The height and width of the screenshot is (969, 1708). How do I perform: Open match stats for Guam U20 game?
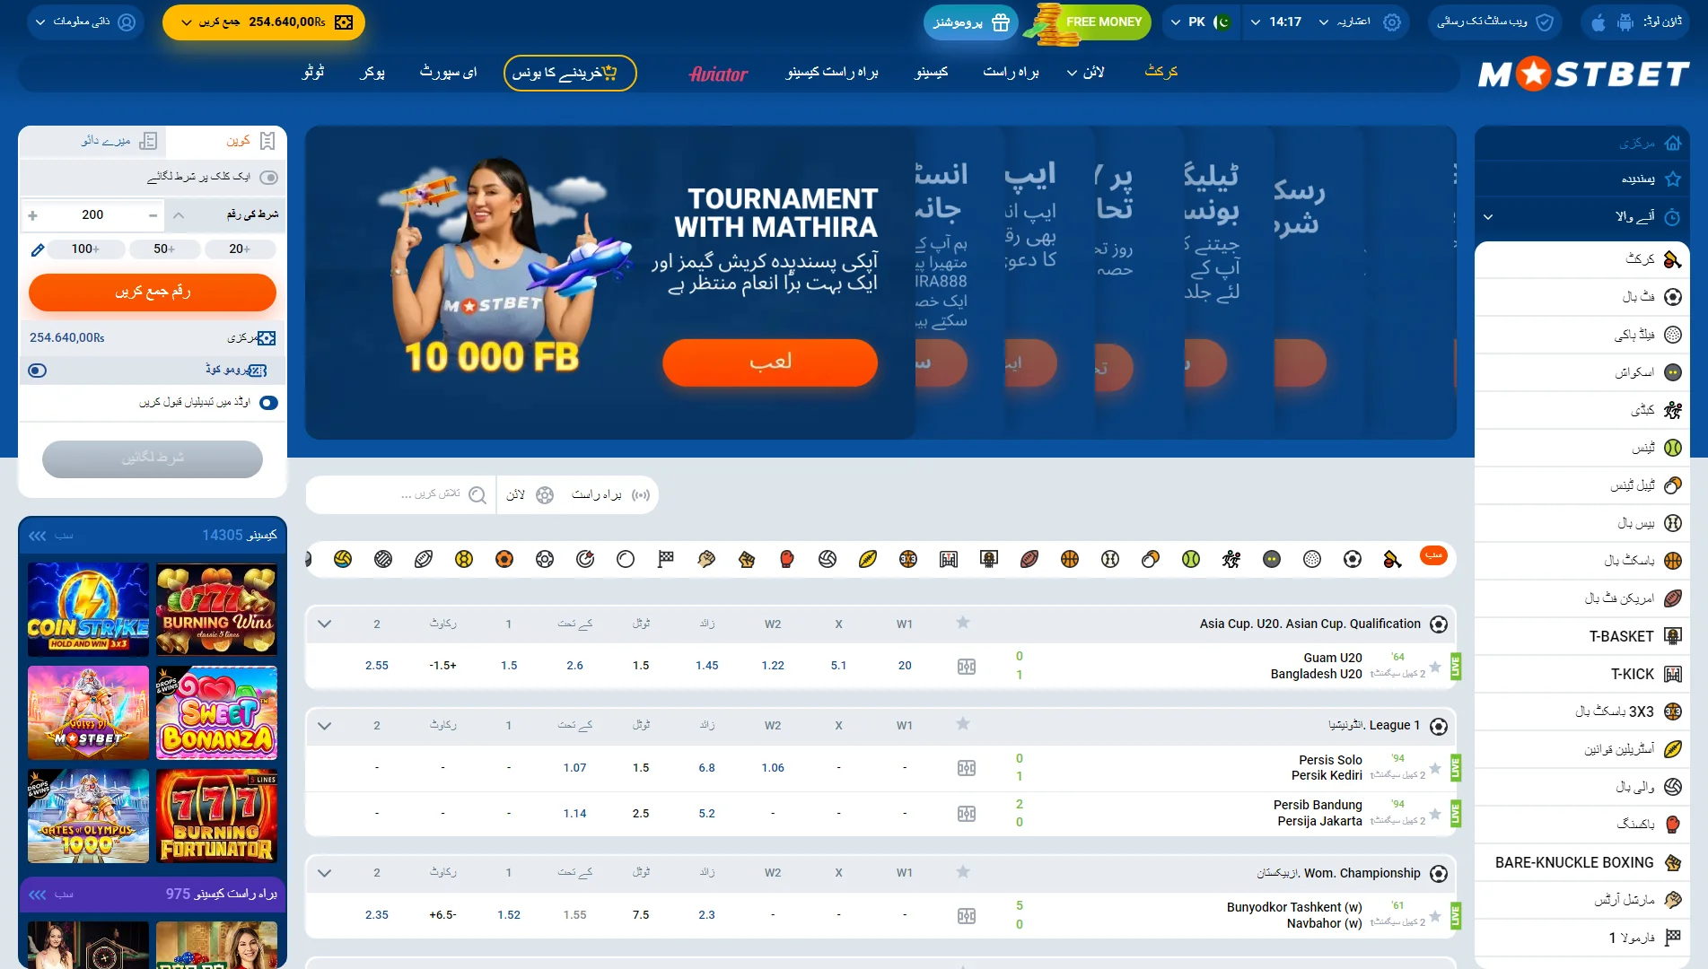click(x=967, y=667)
